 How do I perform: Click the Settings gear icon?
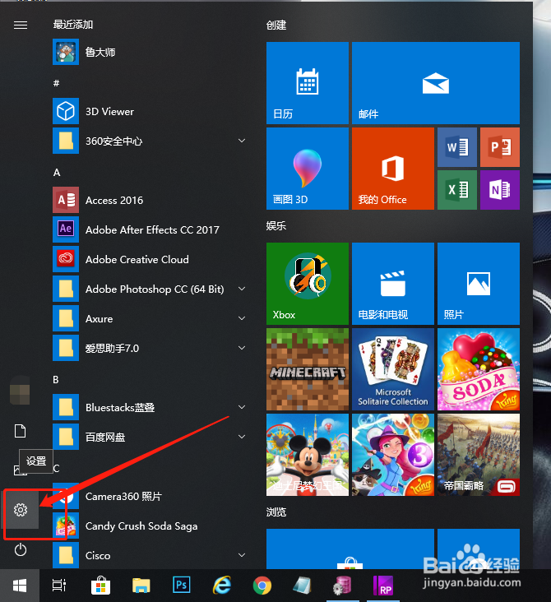[21, 510]
